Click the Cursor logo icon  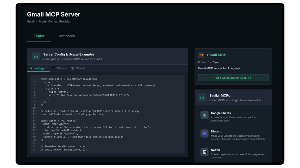point(54,68)
